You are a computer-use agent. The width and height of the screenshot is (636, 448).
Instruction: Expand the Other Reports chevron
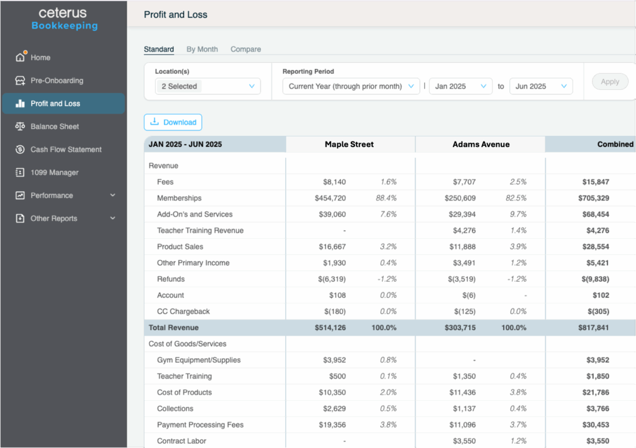tap(112, 218)
